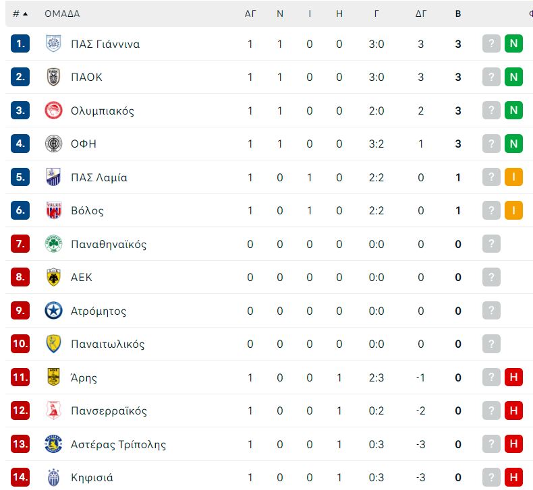Click the ΟΜΑΔΑ column header
Image resolution: width=533 pixels, height=490 pixels.
tap(62, 14)
